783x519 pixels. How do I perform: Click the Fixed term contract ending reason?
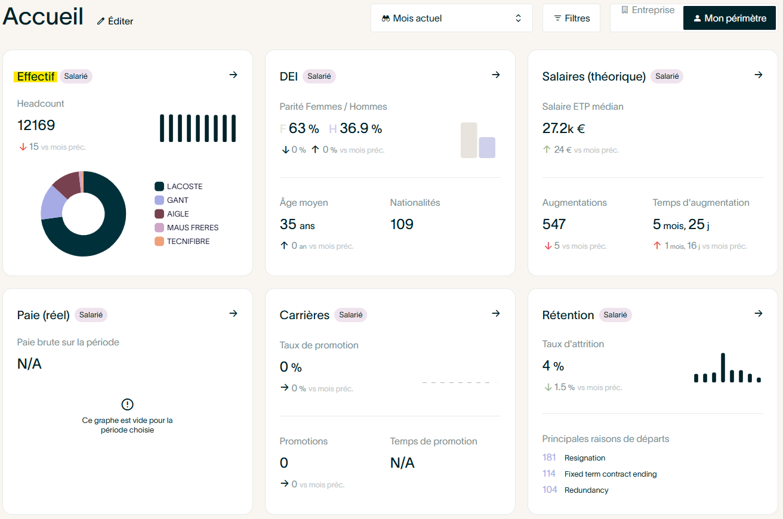610,474
